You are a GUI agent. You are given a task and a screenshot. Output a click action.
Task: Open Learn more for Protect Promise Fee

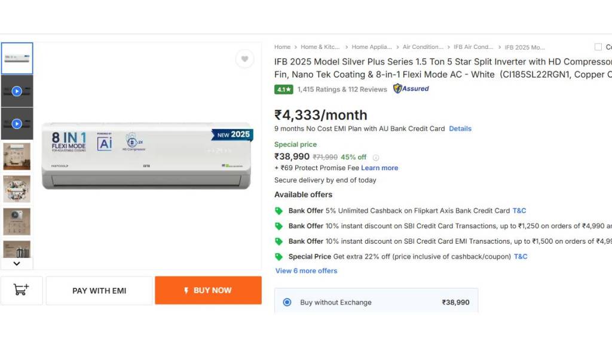click(x=380, y=168)
